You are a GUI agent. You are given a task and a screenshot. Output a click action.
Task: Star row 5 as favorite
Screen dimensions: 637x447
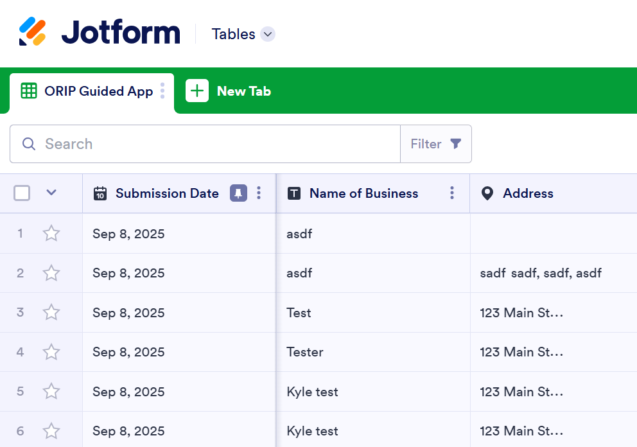click(x=51, y=391)
